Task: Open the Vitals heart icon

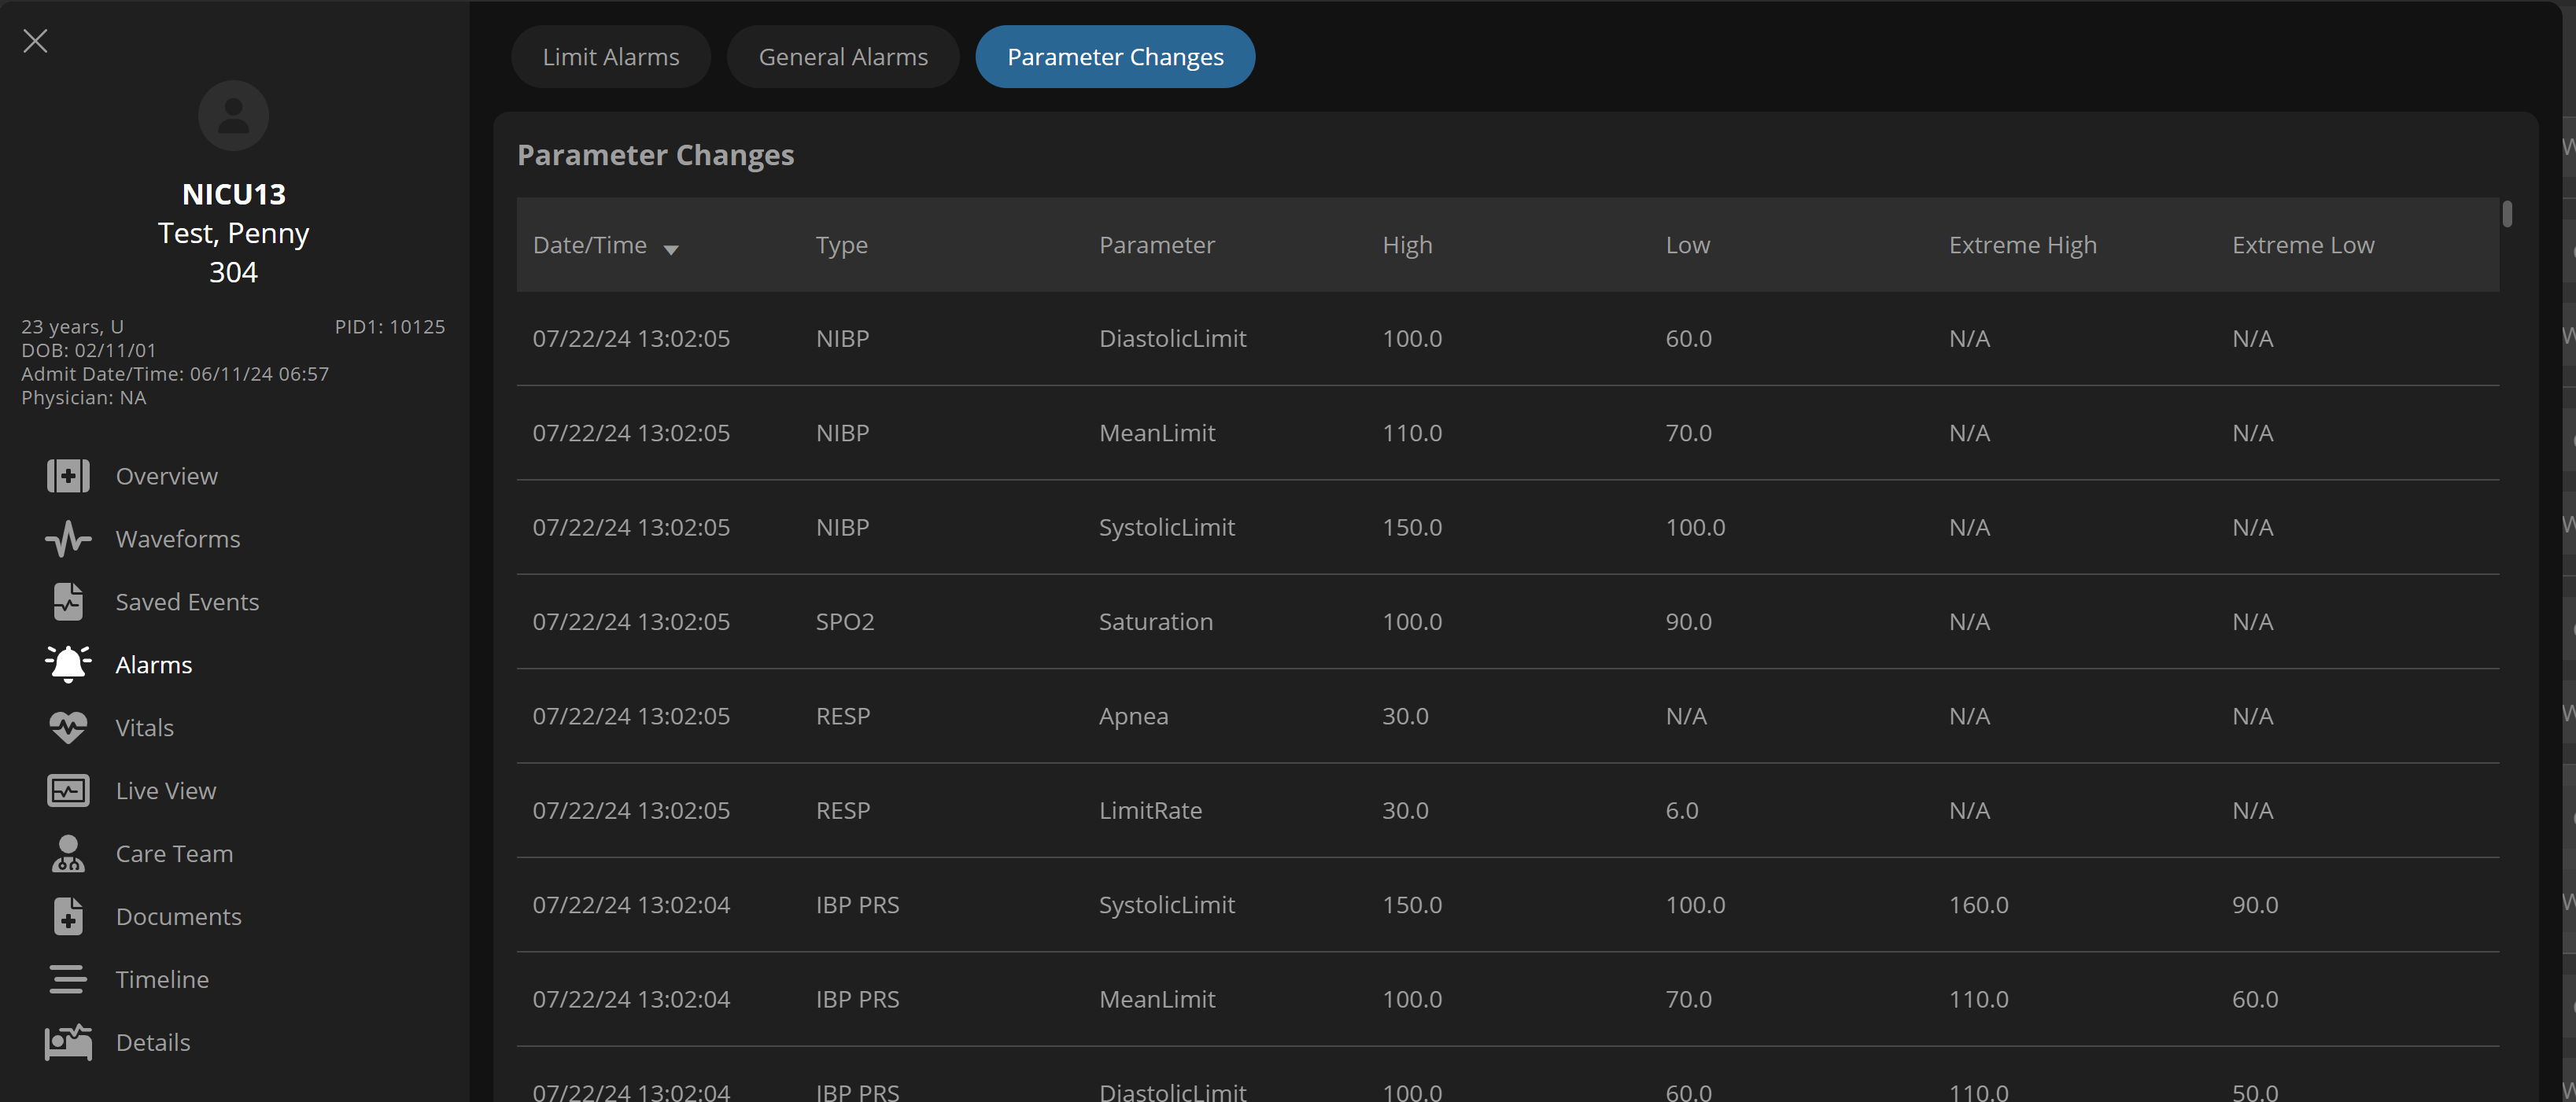Action: tap(68, 728)
